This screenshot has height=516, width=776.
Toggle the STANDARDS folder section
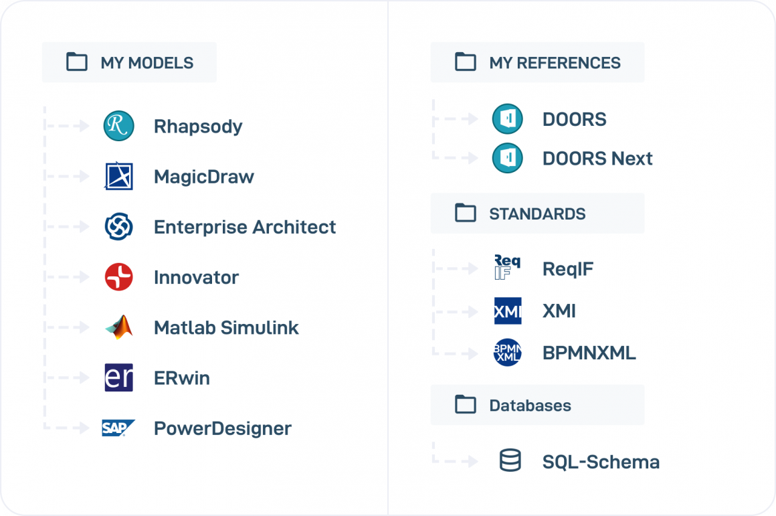coord(537,213)
